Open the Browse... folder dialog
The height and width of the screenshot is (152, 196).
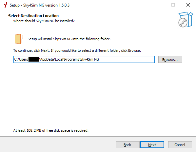point(170,59)
